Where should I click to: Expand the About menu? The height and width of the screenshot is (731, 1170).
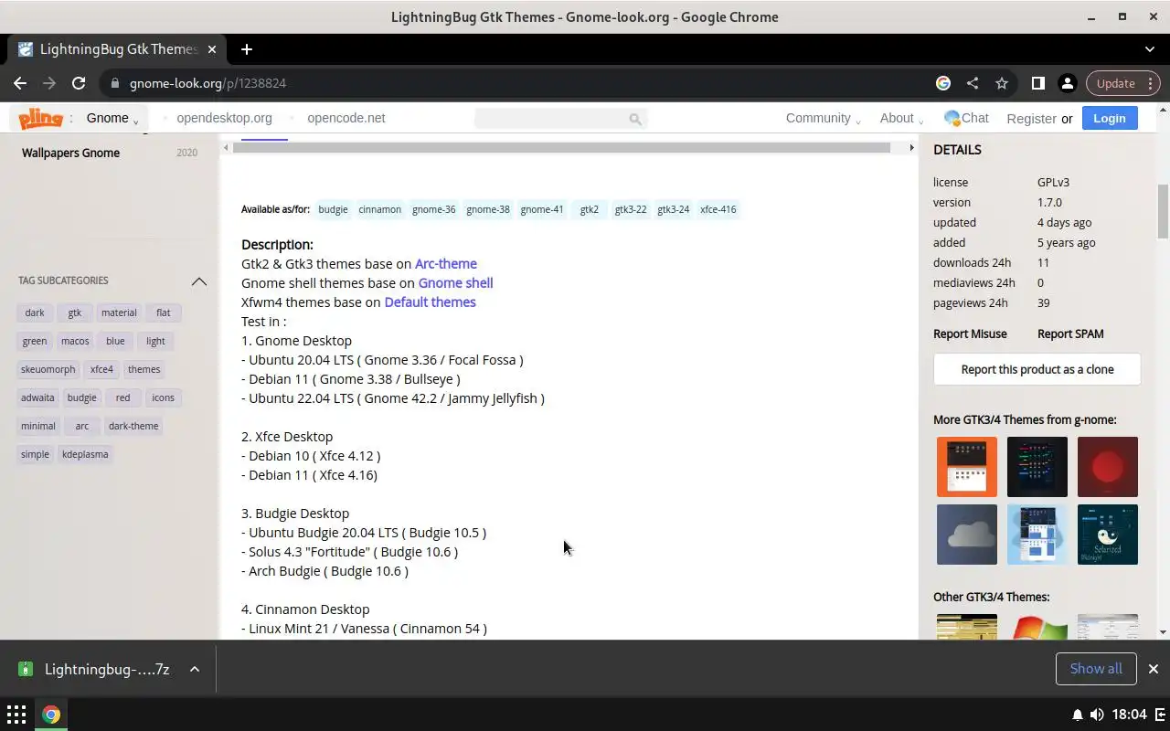(x=901, y=118)
